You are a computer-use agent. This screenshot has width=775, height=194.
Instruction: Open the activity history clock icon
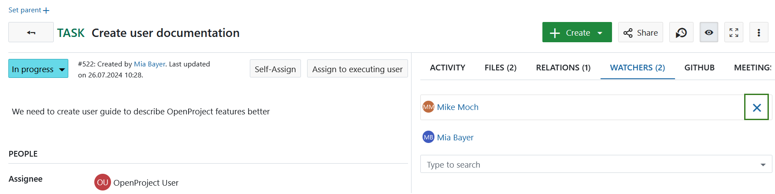pos(681,33)
